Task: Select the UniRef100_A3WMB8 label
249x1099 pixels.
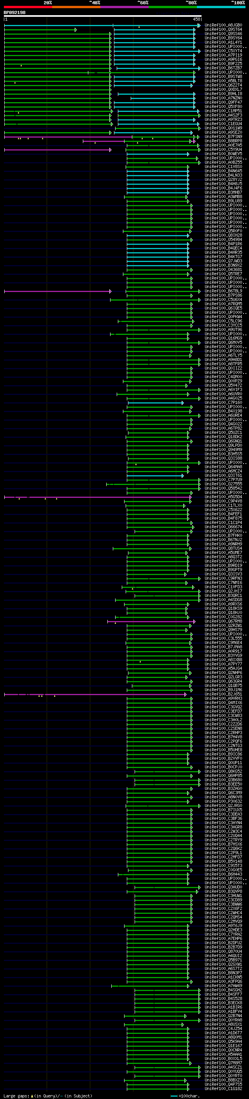Action: (x=223, y=196)
